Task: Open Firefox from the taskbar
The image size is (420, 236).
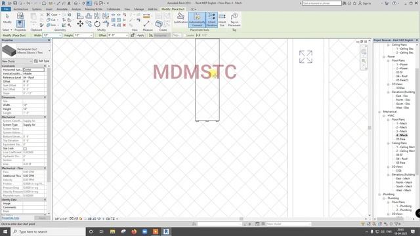Action: 134,231
